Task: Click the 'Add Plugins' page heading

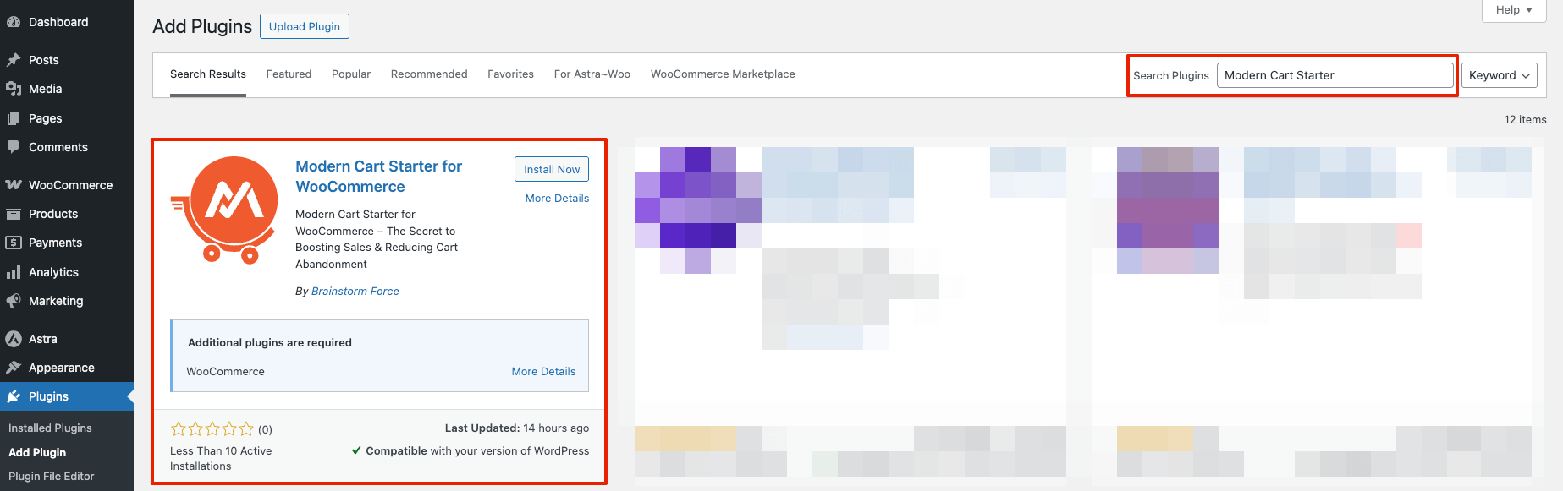Action: pos(202,26)
